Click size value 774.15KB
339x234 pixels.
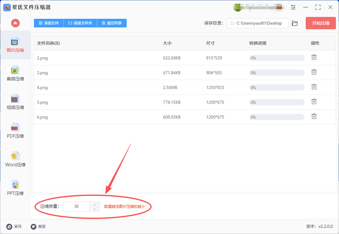click(x=172, y=103)
